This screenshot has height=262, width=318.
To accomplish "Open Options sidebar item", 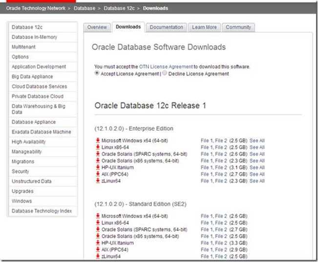I will point(43,57).
